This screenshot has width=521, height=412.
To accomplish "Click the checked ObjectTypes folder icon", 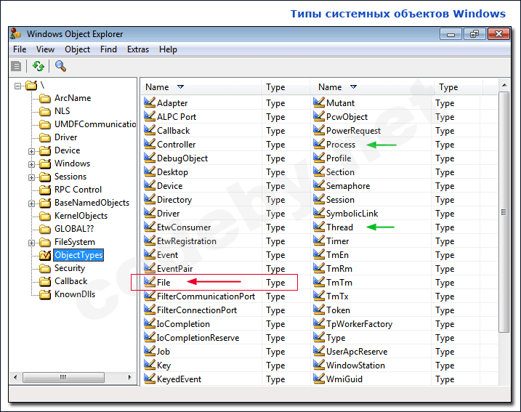I will coord(45,255).
